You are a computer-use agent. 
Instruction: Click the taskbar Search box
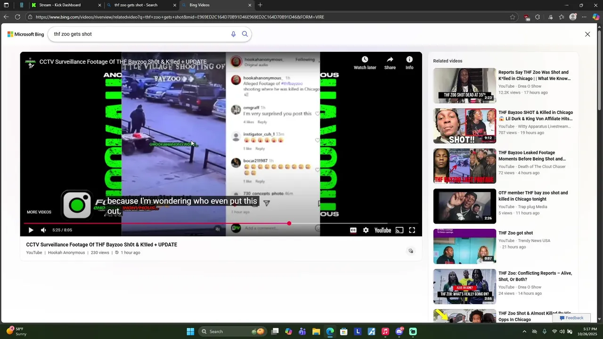(232, 331)
